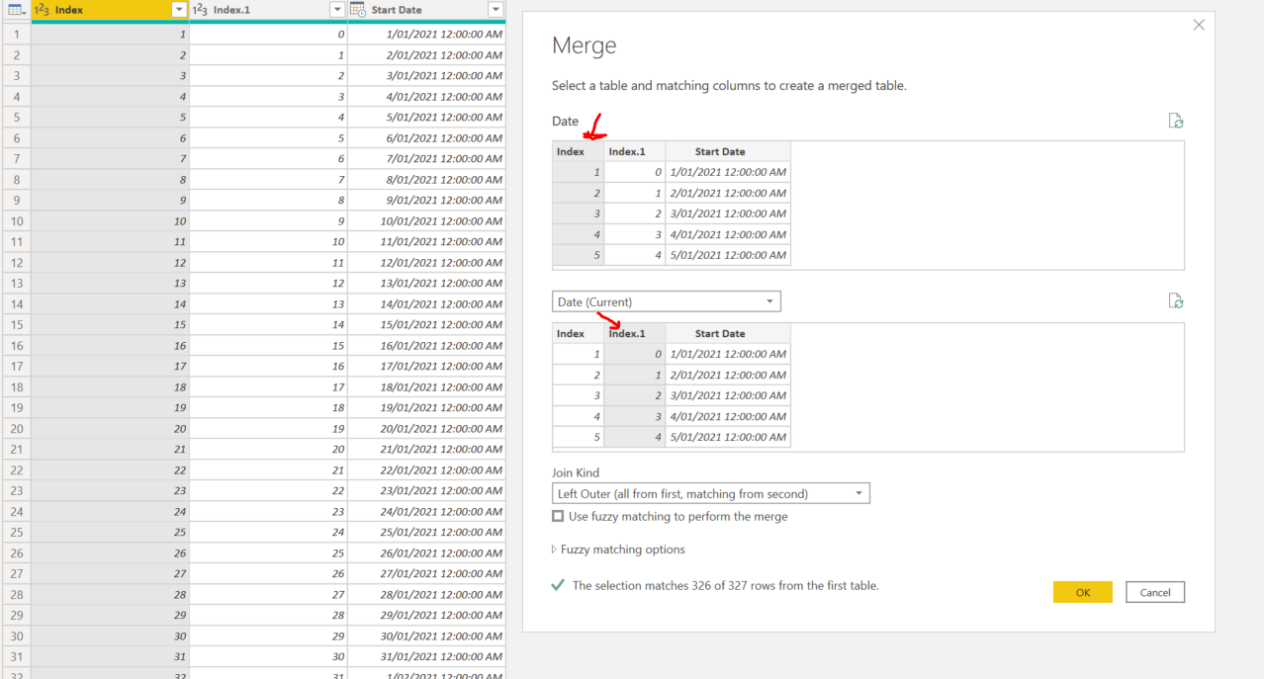Viewport: 1264px width, 679px height.
Task: Click Index value 2 in first merge table
Action: pos(579,193)
